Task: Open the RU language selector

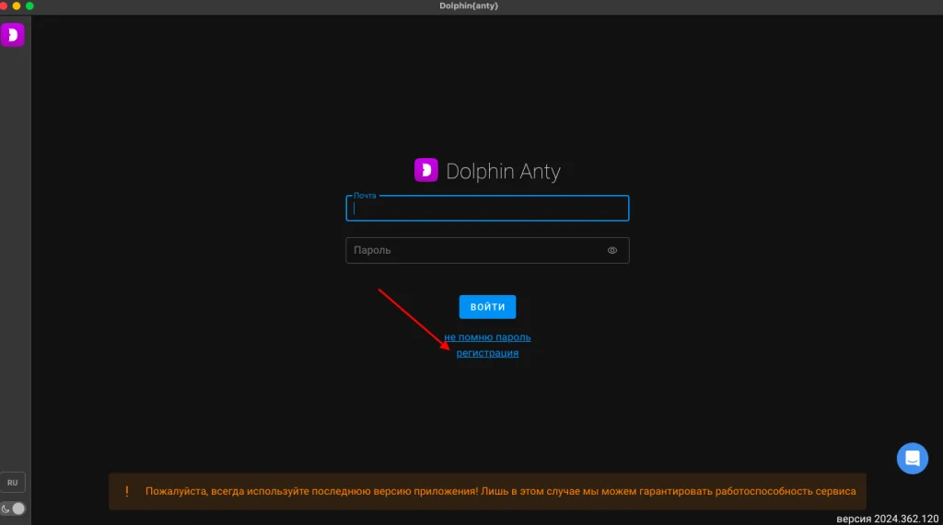Action: (13, 483)
